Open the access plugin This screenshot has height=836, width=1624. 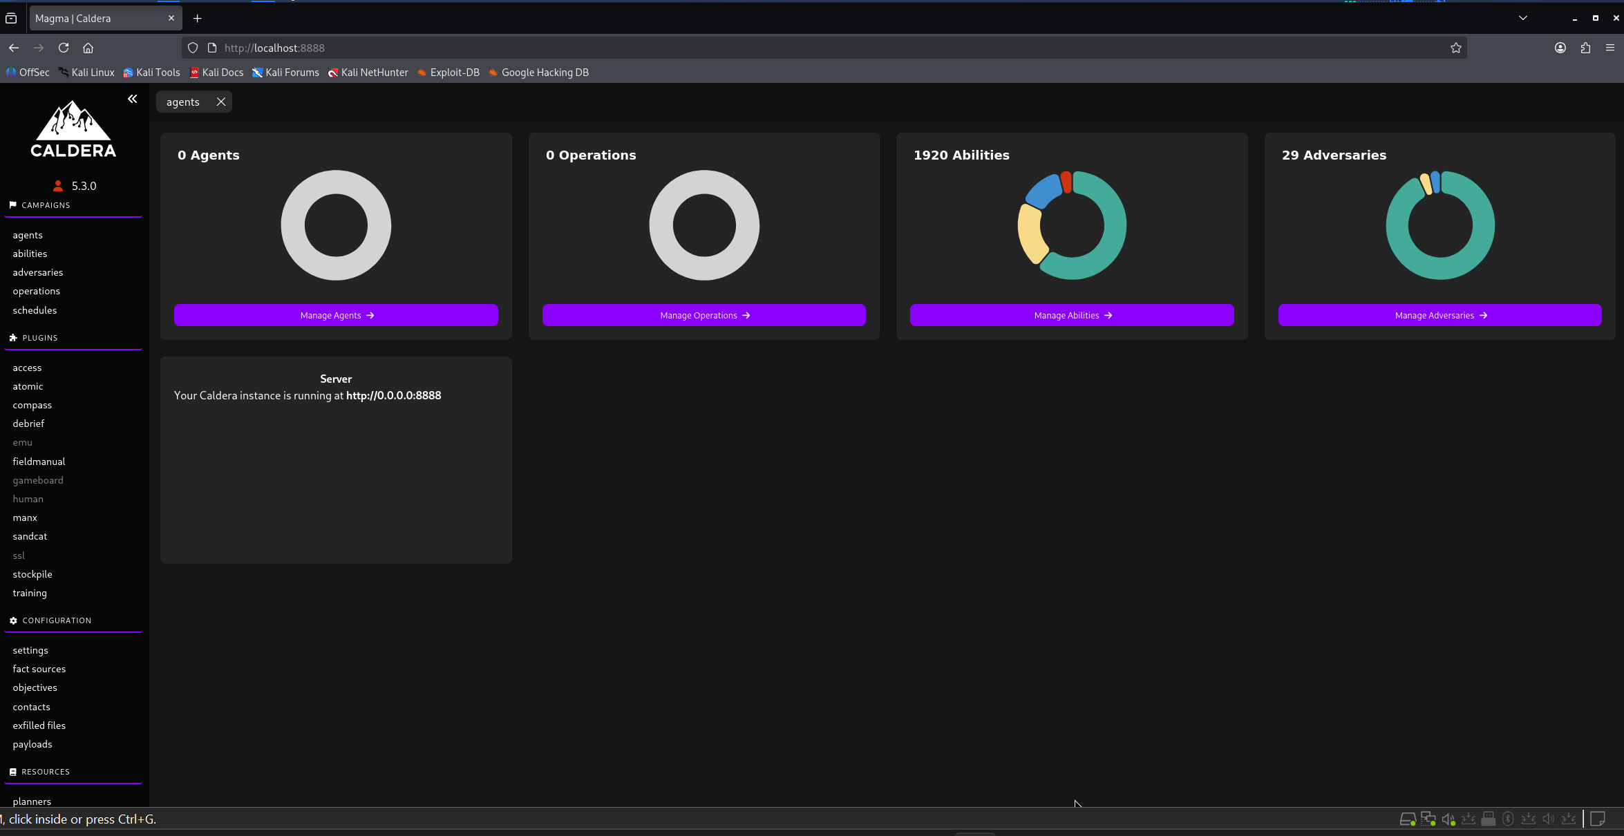[x=27, y=368]
